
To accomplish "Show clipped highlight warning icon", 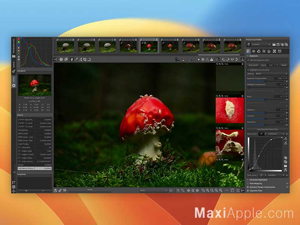I will click(212, 59).
